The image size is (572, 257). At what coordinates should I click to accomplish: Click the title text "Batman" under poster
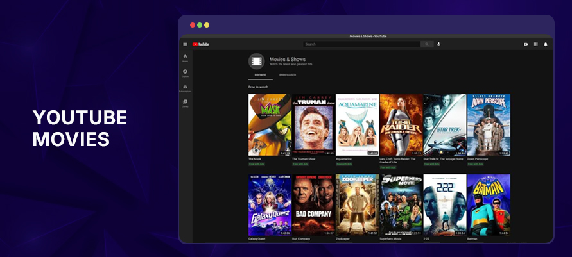pyautogui.click(x=472, y=239)
